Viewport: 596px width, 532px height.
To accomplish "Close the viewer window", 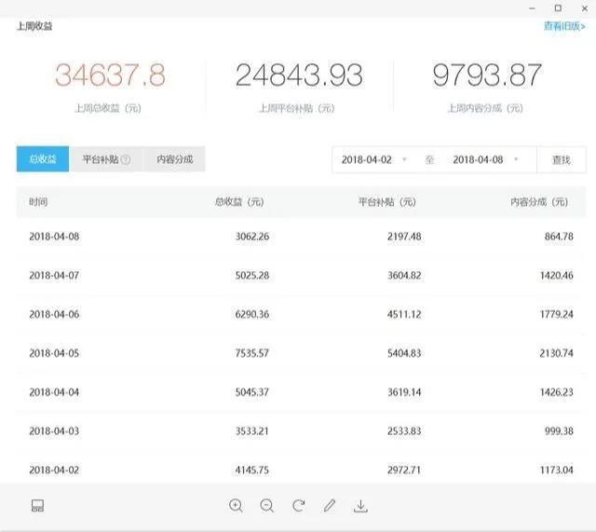I will [585, 8].
